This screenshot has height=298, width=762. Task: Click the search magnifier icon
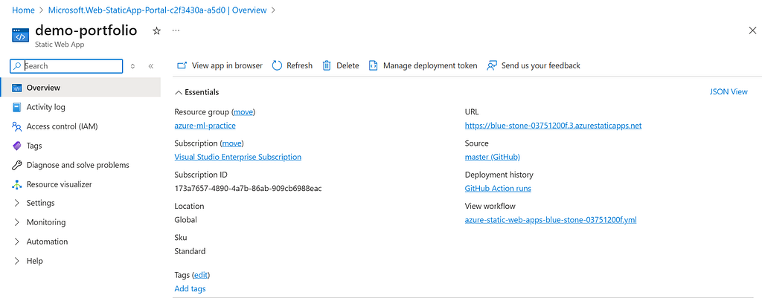click(x=18, y=66)
